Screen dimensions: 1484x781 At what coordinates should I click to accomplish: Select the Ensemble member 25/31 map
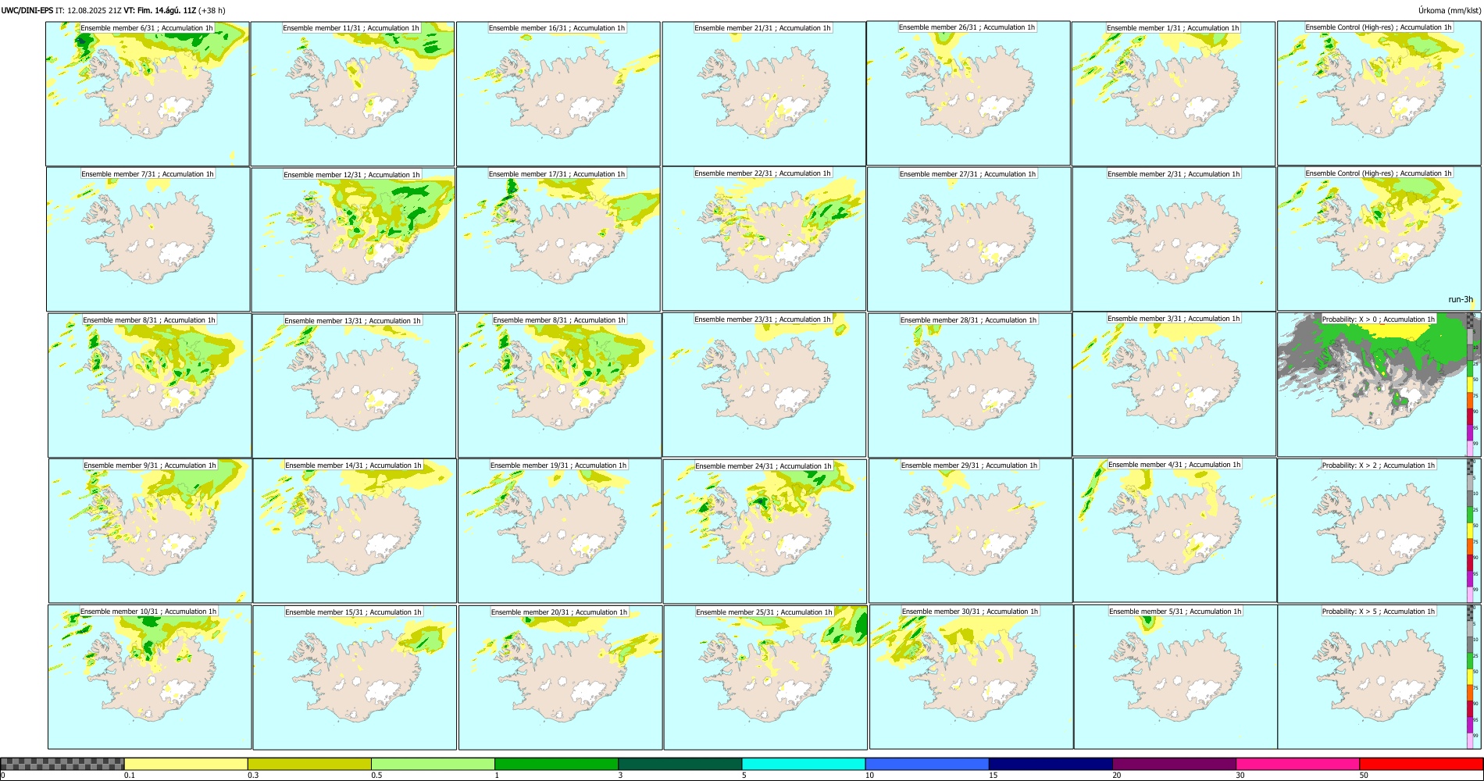pos(765,677)
